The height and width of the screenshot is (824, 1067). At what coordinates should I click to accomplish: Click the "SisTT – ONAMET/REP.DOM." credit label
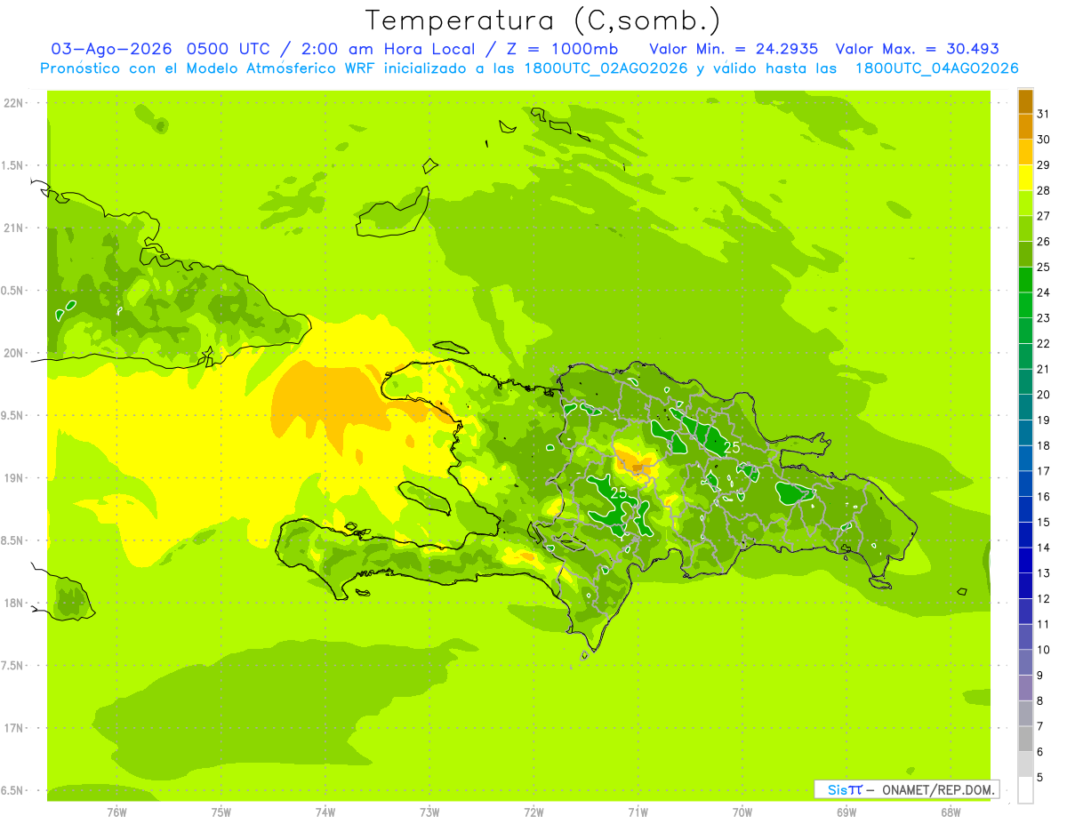click(907, 789)
